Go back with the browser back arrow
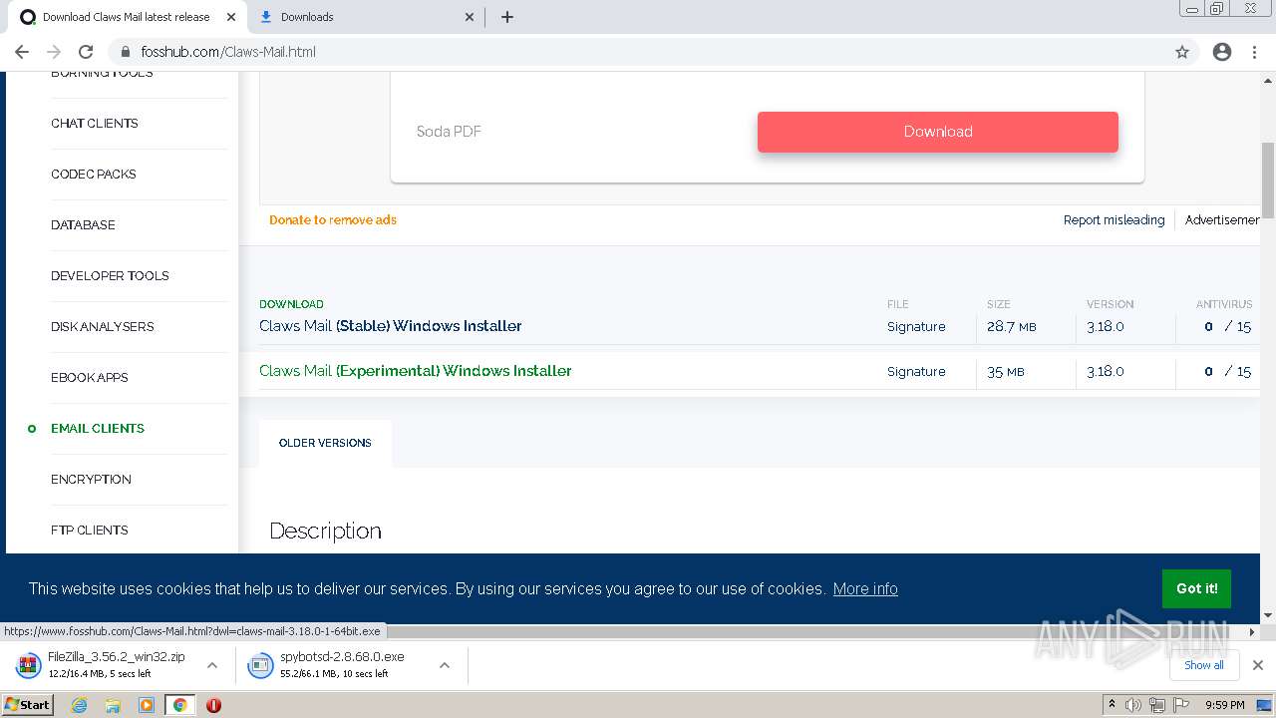 [x=22, y=52]
